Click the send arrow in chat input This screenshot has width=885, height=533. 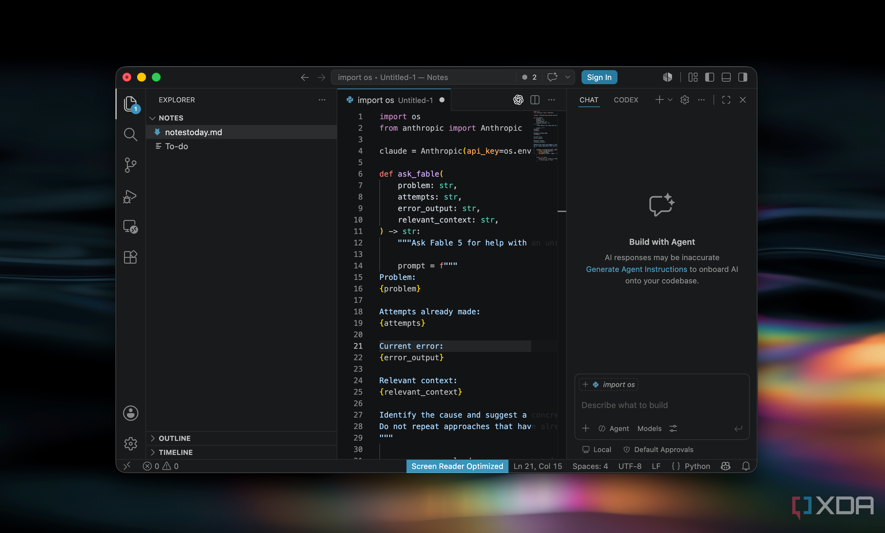pos(738,428)
